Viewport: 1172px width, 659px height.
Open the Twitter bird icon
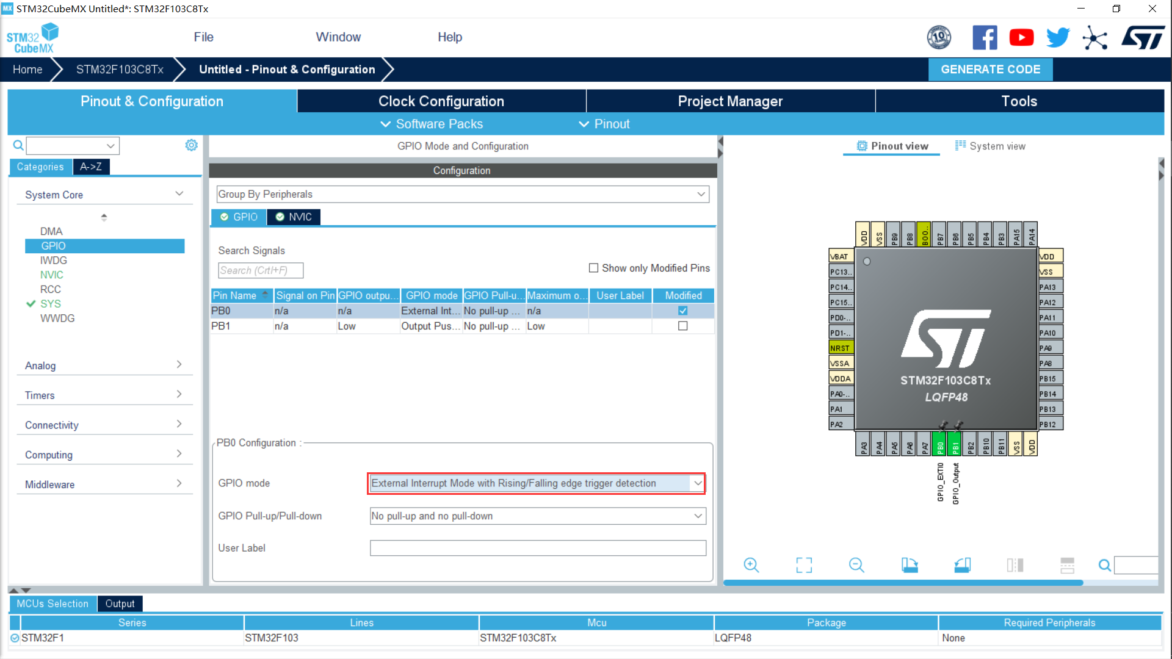[1058, 38]
